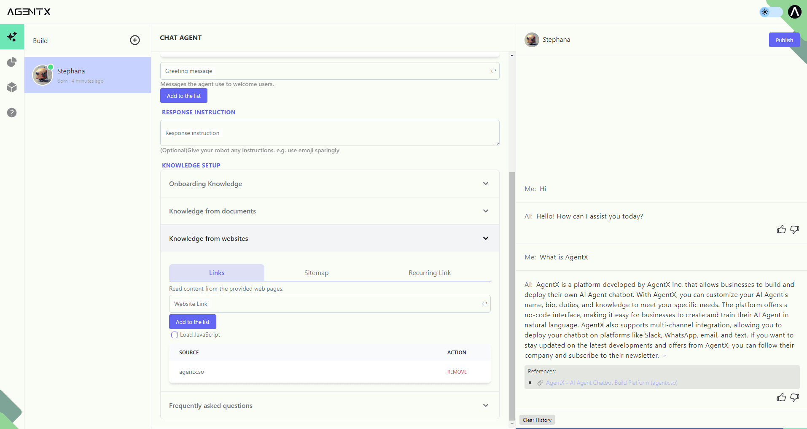The width and height of the screenshot is (807, 429).
Task: Toggle the light/dark theme switch
Action: pyautogui.click(x=771, y=12)
